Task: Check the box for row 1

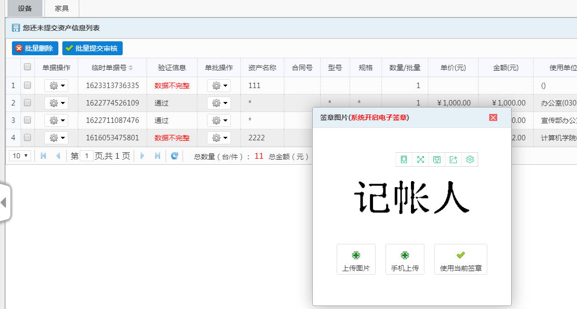Action: [27, 86]
